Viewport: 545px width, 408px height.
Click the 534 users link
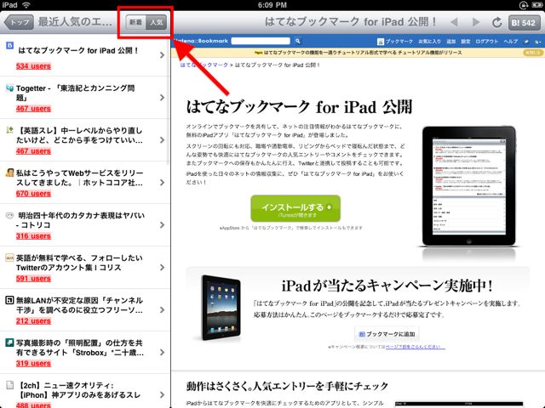[33, 66]
